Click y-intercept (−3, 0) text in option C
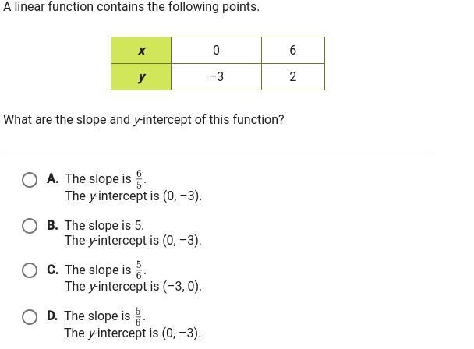The height and width of the screenshot is (349, 474). 133,286
